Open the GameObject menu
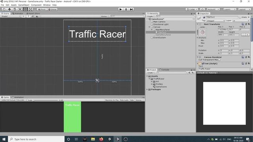The height and width of the screenshot is (142, 253). pos(24,5)
